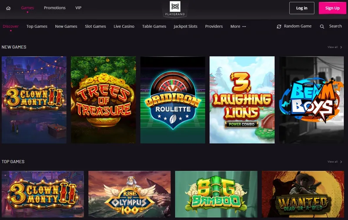Open 3 Laughing Lions Power Combo game
The height and width of the screenshot is (220, 348).
[242, 100]
